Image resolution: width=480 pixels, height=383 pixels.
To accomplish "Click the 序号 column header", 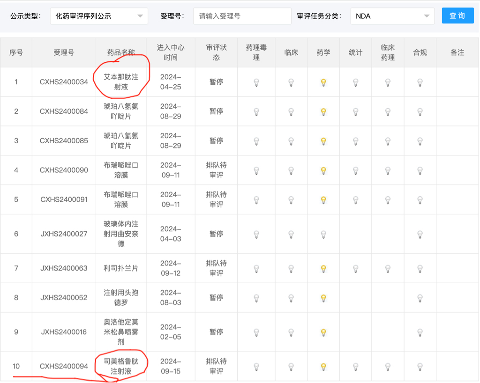I will tap(16, 52).
